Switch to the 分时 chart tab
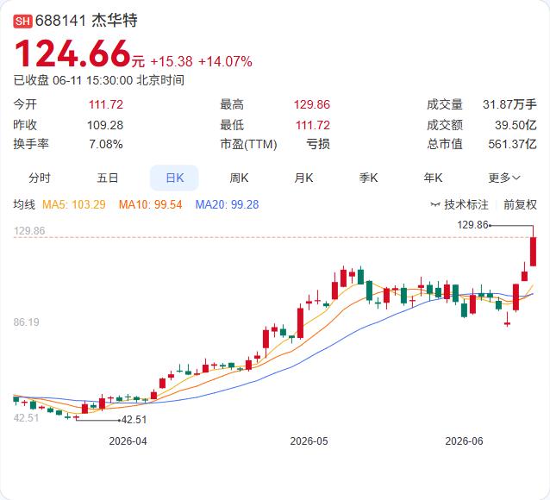550x500 pixels. pyautogui.click(x=40, y=178)
